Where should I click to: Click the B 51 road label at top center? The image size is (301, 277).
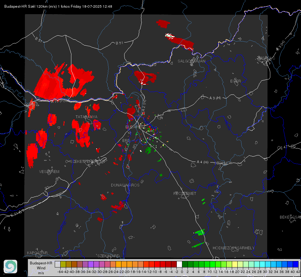pos(119,43)
